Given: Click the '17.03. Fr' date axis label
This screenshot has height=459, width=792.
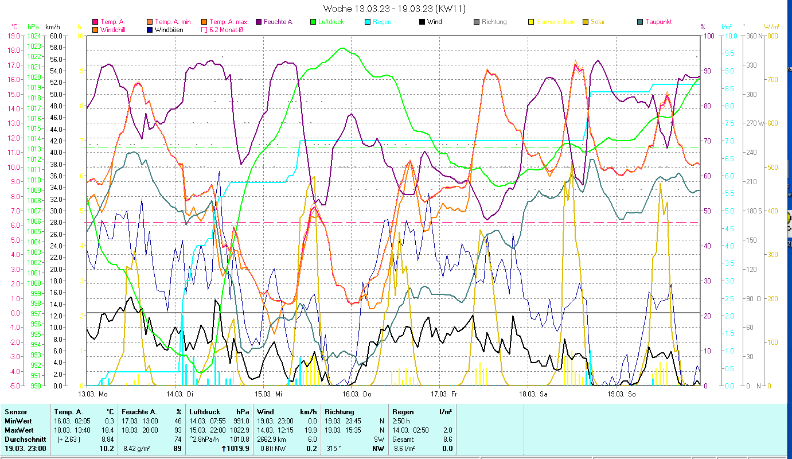Looking at the screenshot, I should 444,394.
